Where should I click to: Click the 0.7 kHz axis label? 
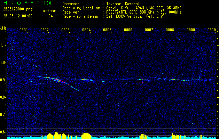click(3, 115)
